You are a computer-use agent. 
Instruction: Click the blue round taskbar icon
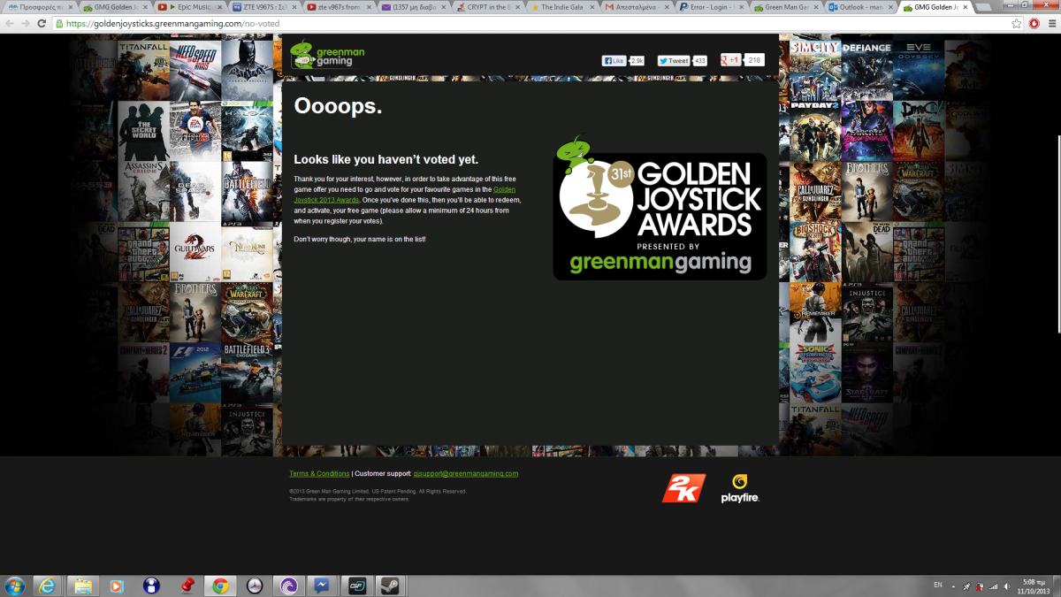[151, 586]
